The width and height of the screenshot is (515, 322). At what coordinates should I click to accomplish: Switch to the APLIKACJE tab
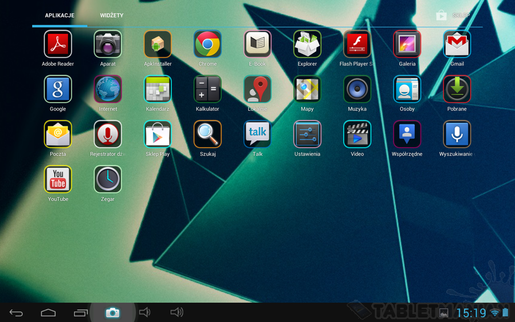coord(60,15)
